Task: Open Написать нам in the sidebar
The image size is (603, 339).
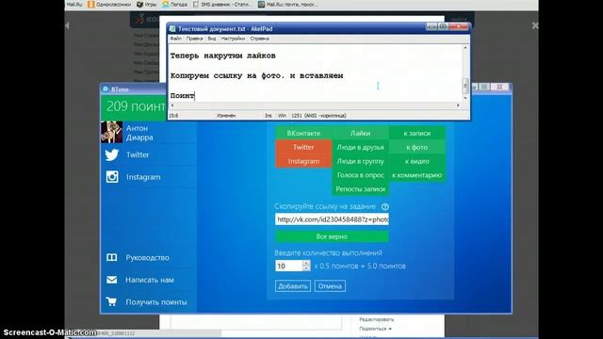Action: pyautogui.click(x=149, y=280)
